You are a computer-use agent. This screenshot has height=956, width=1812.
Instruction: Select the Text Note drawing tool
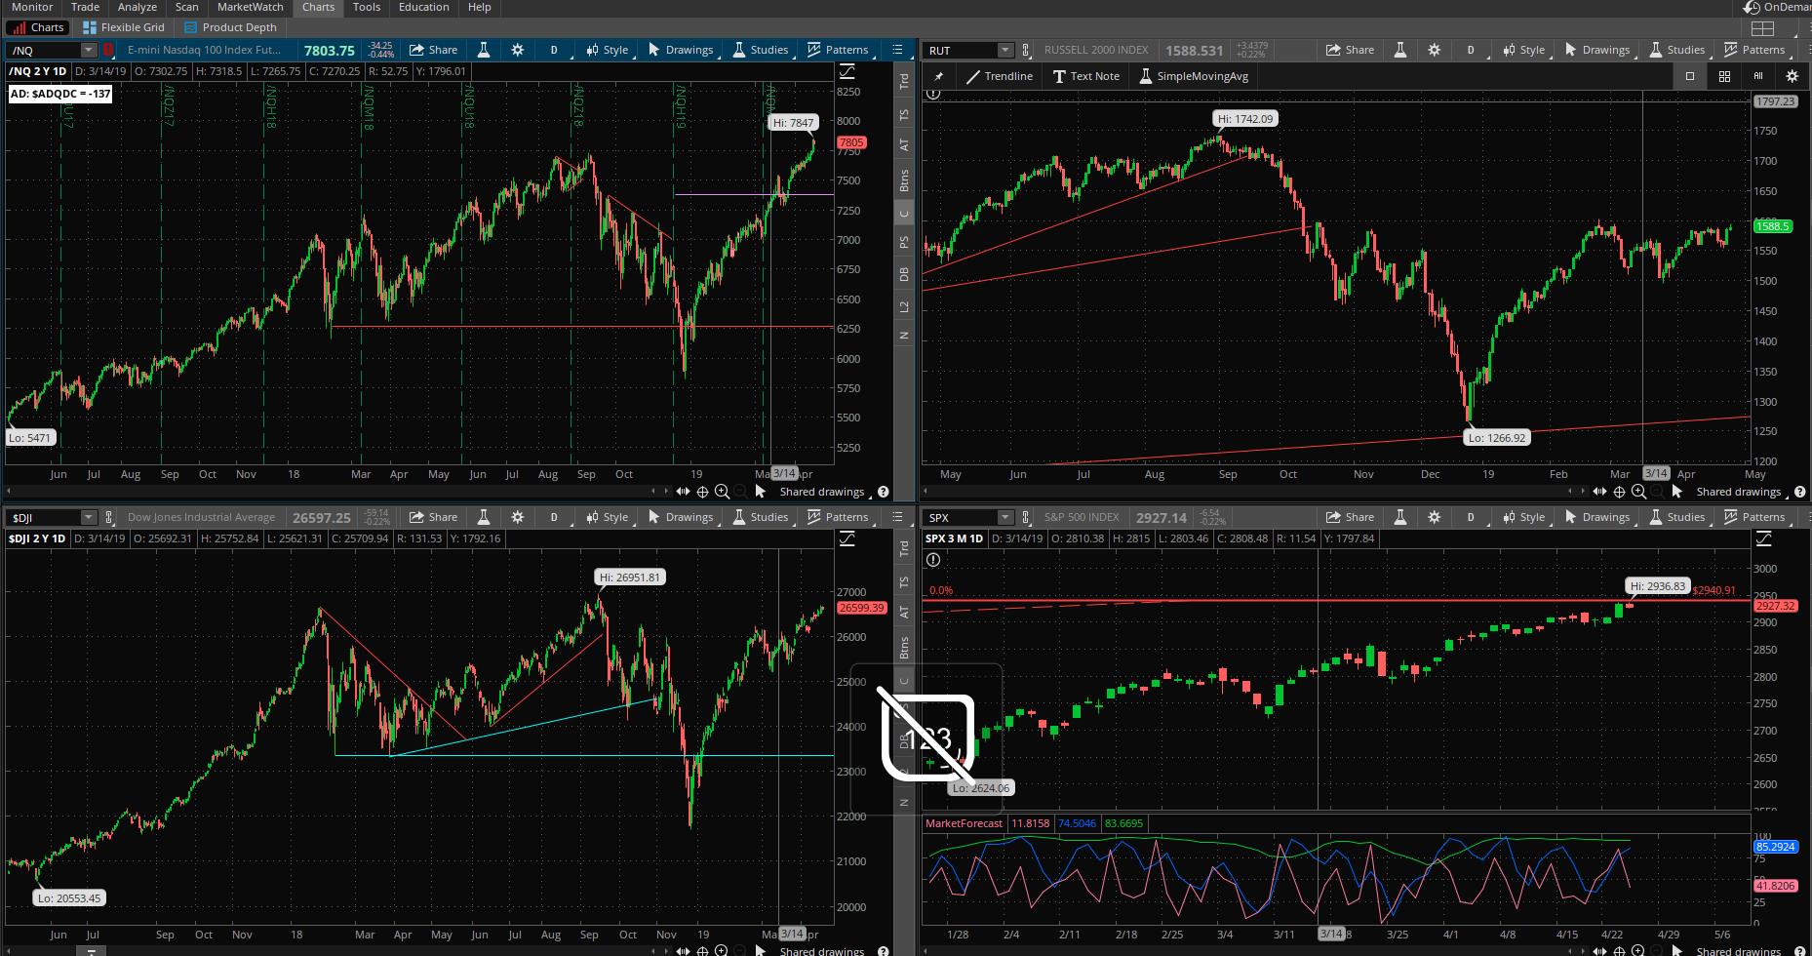click(x=1085, y=76)
